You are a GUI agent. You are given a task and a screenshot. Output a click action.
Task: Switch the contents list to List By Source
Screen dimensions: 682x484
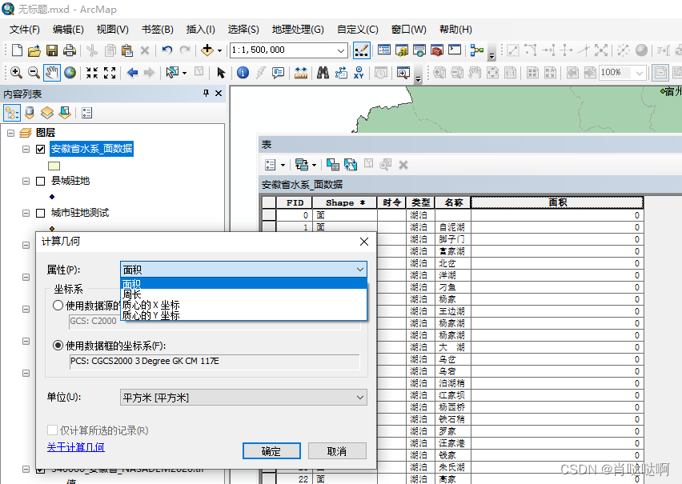click(x=30, y=113)
